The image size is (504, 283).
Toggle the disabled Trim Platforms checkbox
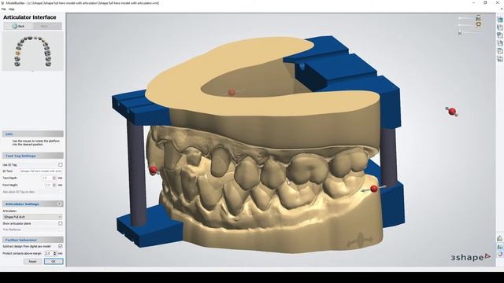(x=61, y=230)
